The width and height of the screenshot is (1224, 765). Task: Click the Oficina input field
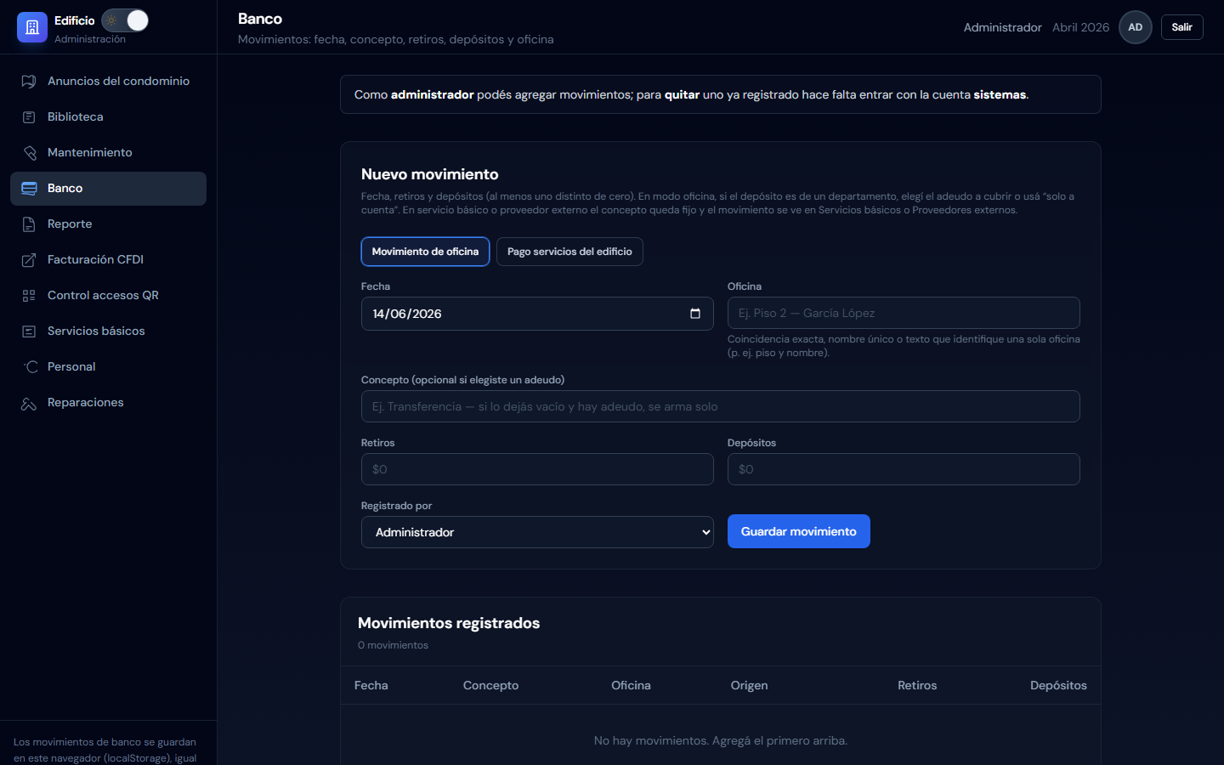[904, 313]
